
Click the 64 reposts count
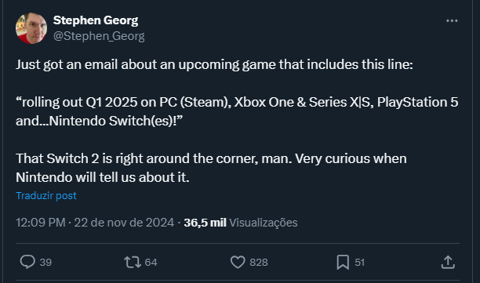click(151, 262)
